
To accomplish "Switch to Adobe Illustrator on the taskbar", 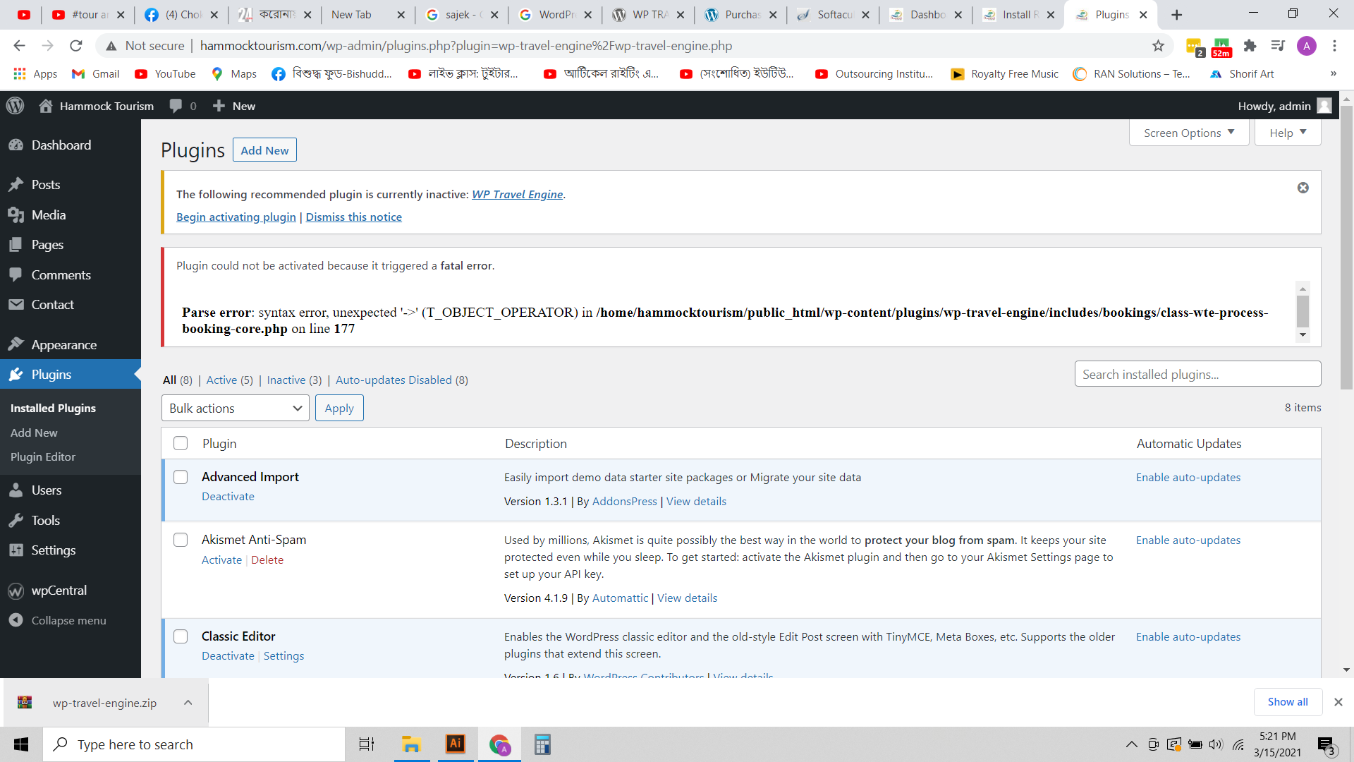I will point(456,744).
